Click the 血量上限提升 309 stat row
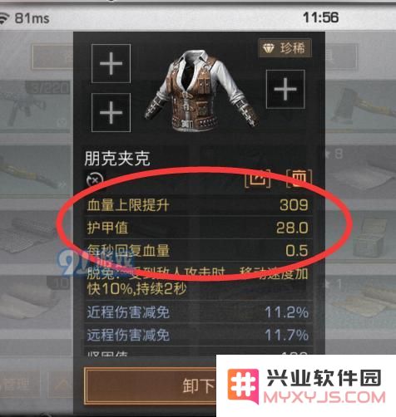Viewport: 396px width, 417px height. pos(198,205)
